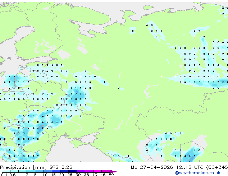Click the date 'Mo 27-04-2026'
Screen dimensions: 228x176
coord(152,167)
